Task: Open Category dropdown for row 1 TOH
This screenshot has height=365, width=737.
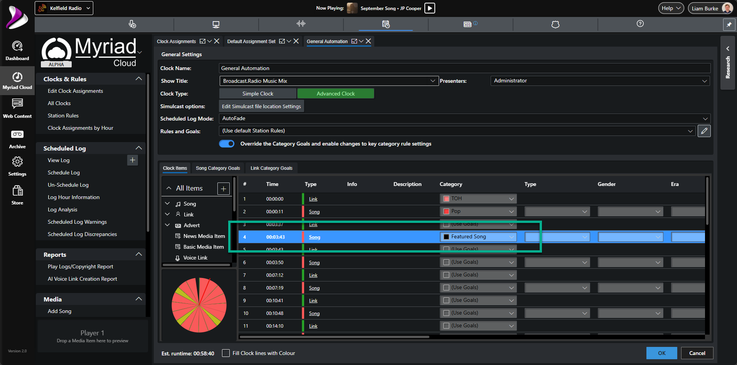Action: 478,199
